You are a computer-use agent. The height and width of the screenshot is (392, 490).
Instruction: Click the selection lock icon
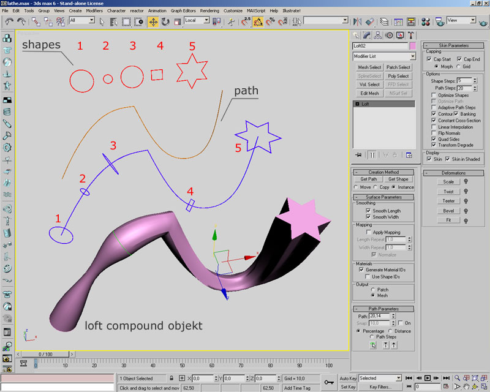coord(172,379)
